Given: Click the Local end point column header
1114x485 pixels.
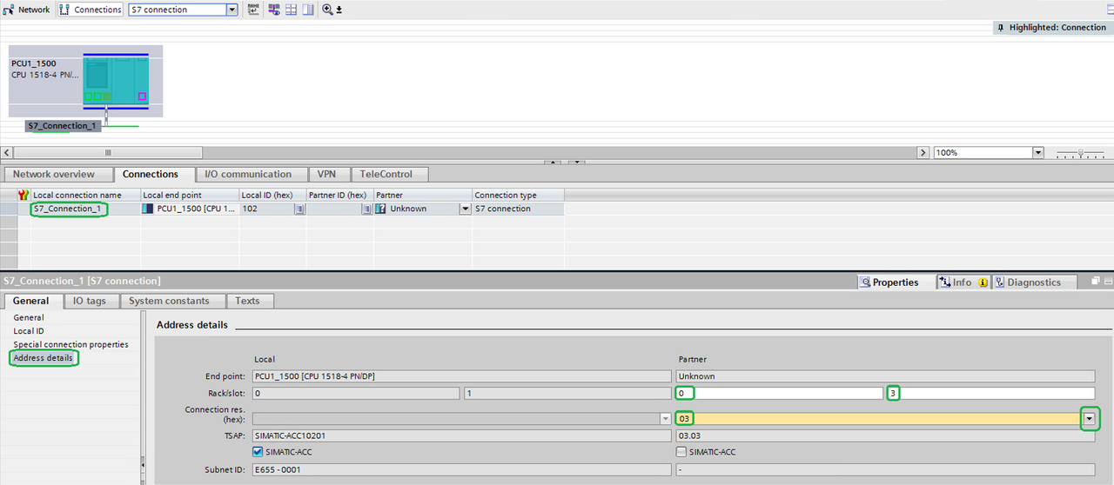Looking at the screenshot, I should [189, 195].
